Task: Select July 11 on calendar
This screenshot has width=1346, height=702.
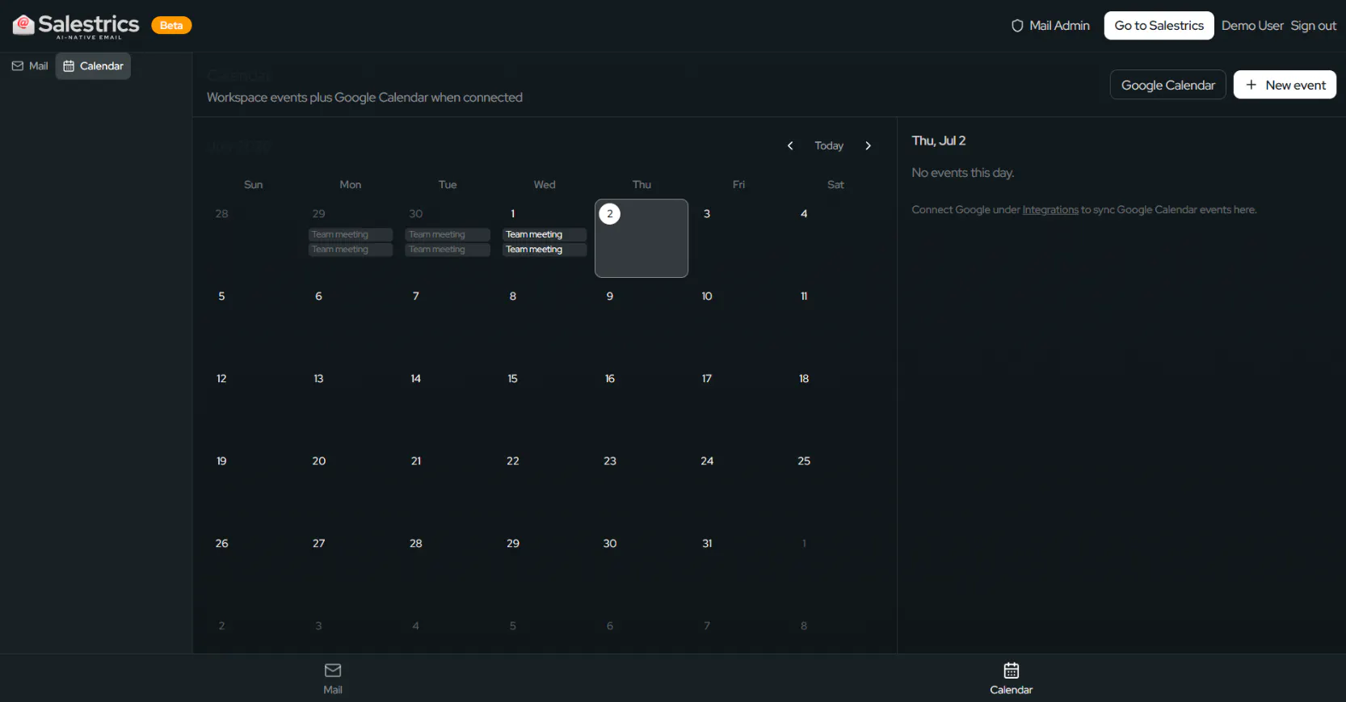Action: click(x=835, y=321)
